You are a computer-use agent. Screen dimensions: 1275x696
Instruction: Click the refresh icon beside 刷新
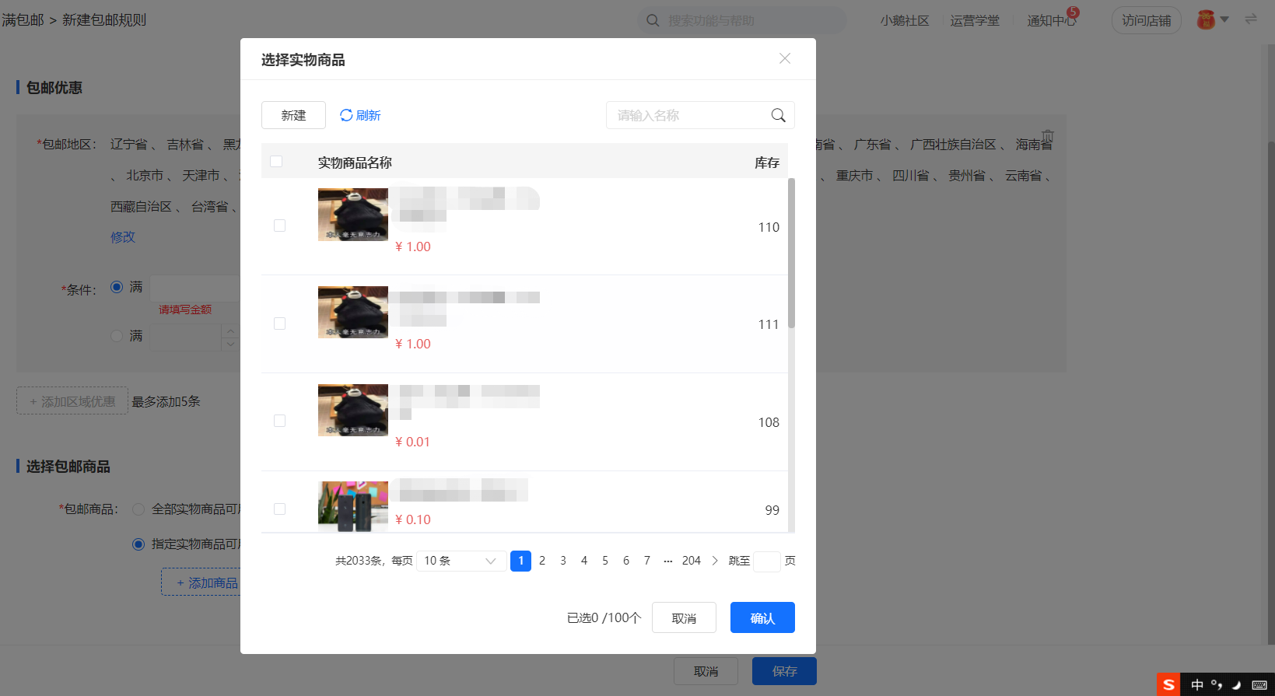[x=346, y=115]
